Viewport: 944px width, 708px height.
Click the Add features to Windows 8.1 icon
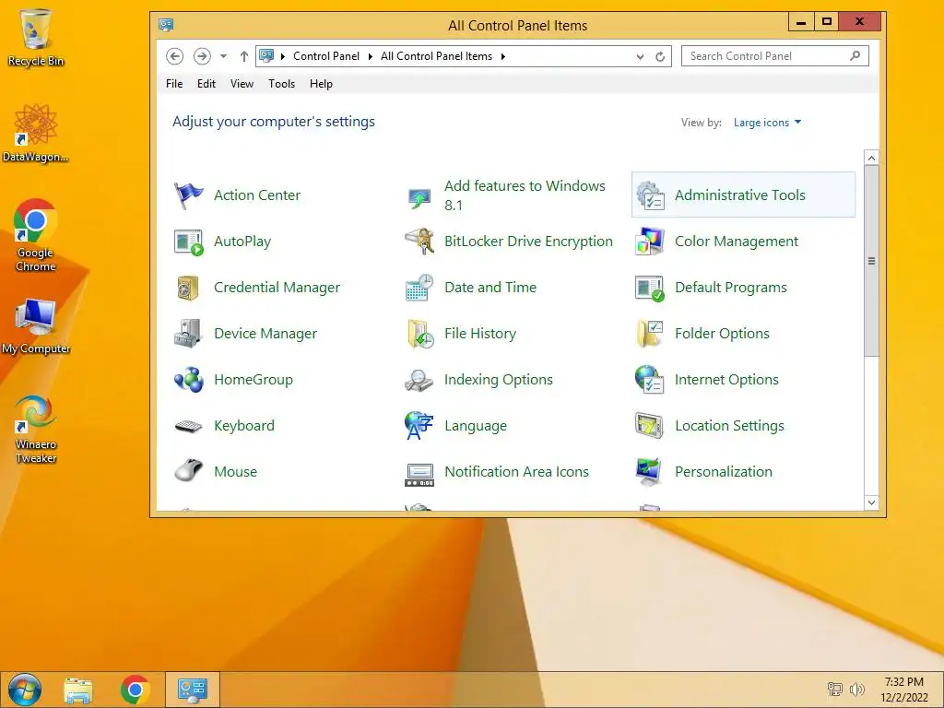click(x=419, y=195)
